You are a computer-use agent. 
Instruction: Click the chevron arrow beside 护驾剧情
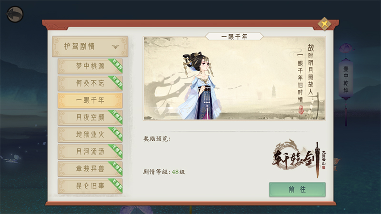(116, 47)
